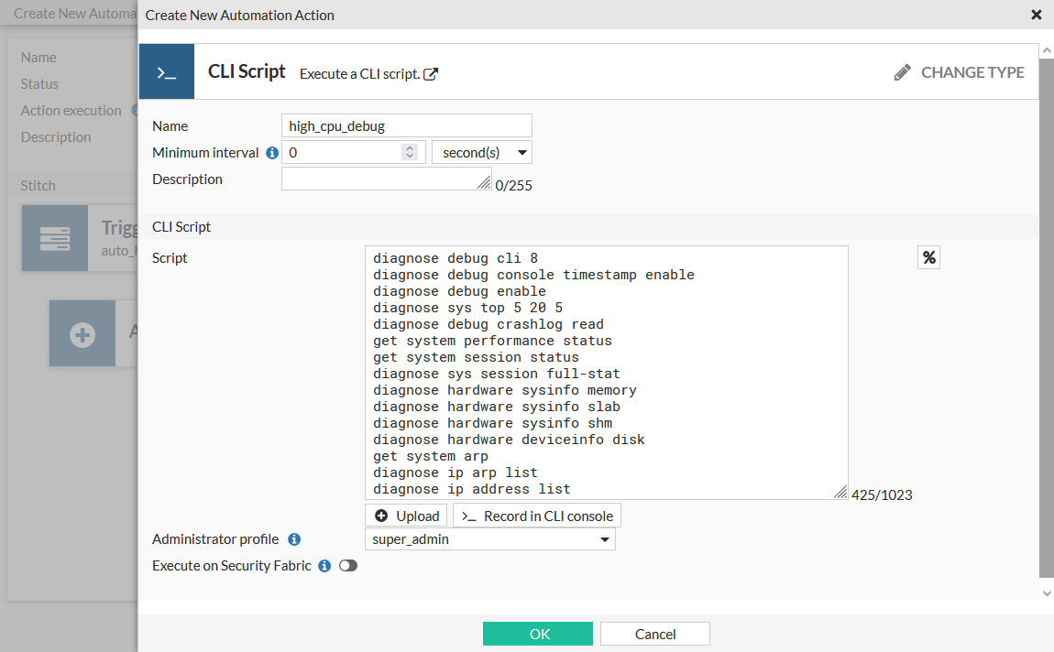1054x652 pixels.
Task: Select the Trigger stitch icon
Action: (x=54, y=237)
